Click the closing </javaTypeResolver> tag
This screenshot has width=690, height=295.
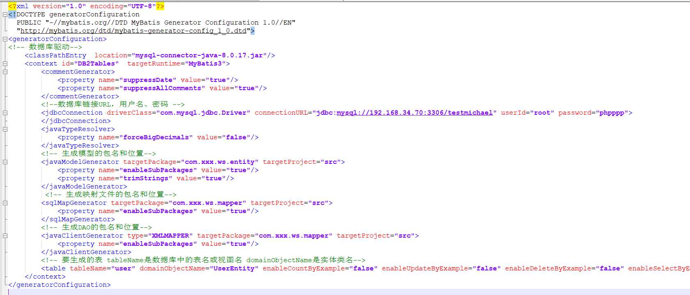tap(80, 145)
